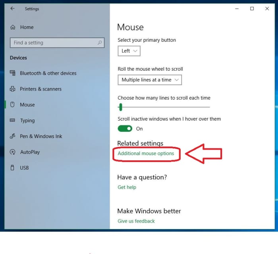
Task: Open Home settings page
Action: [27, 27]
